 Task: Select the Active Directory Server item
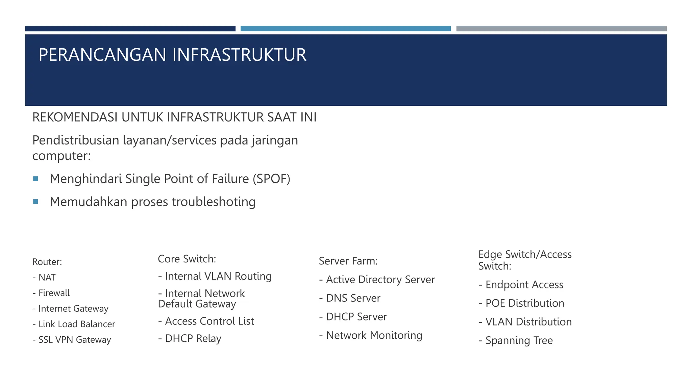(x=377, y=280)
